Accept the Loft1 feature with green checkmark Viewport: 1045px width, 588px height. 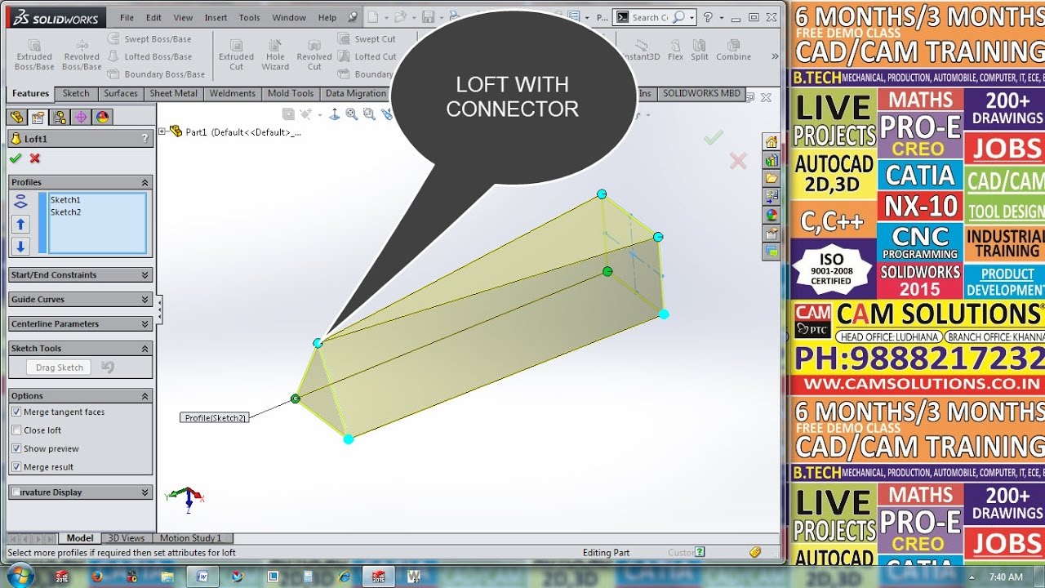coord(16,158)
